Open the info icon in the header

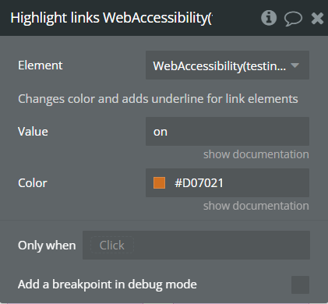269,18
